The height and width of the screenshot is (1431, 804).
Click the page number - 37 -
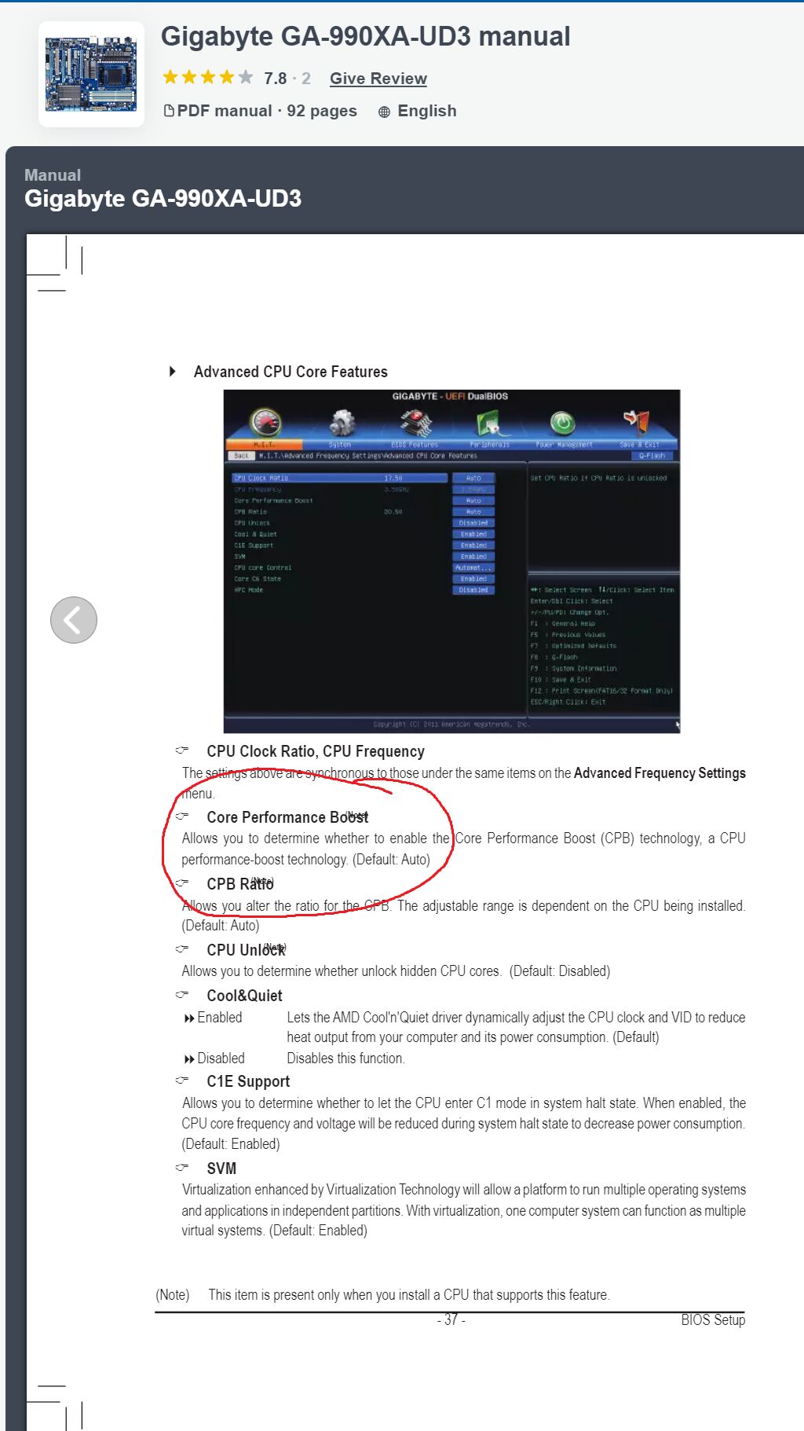point(451,1320)
